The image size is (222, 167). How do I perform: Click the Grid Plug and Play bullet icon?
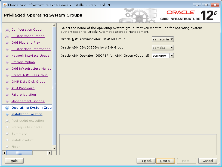point(7,43)
